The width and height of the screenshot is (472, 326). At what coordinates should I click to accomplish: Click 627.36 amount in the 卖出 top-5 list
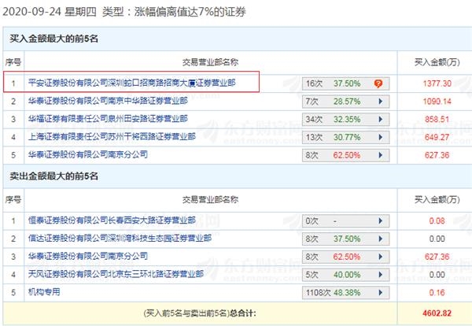point(437,257)
